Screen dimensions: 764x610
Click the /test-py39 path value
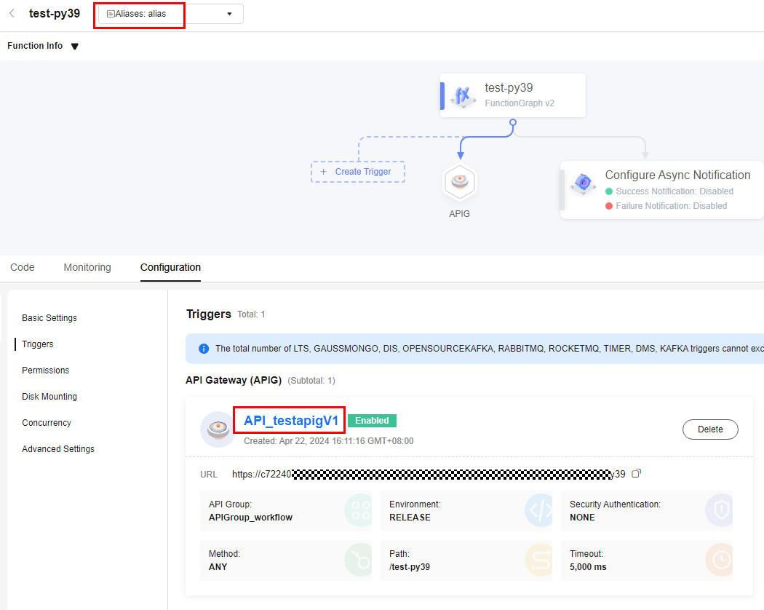click(x=409, y=567)
